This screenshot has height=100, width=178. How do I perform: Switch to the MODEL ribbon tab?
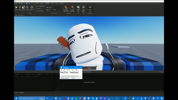pyautogui.click(x=42, y=4)
